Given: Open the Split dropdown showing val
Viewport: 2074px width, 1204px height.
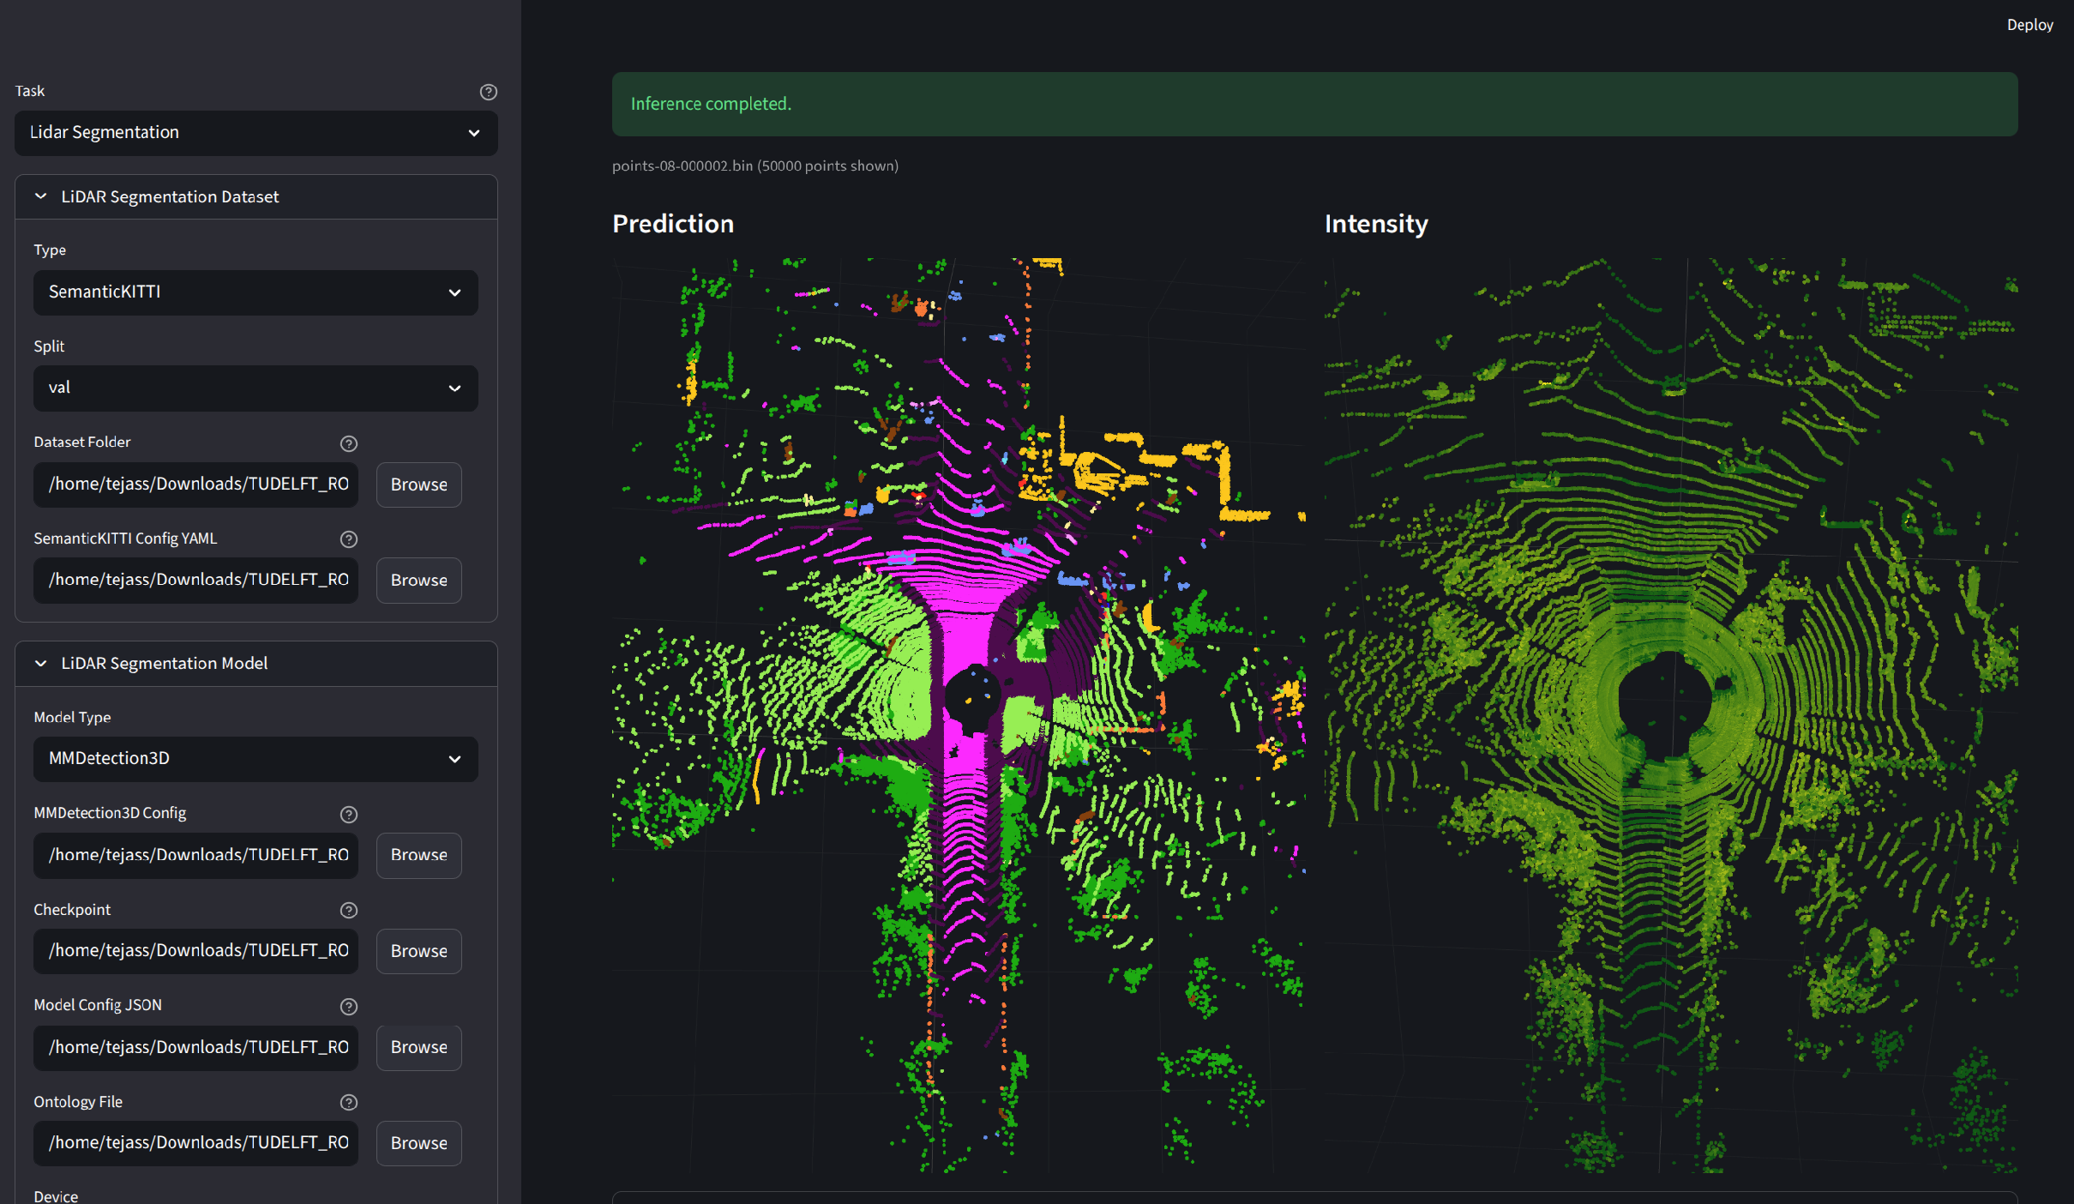Looking at the screenshot, I should [x=255, y=388].
